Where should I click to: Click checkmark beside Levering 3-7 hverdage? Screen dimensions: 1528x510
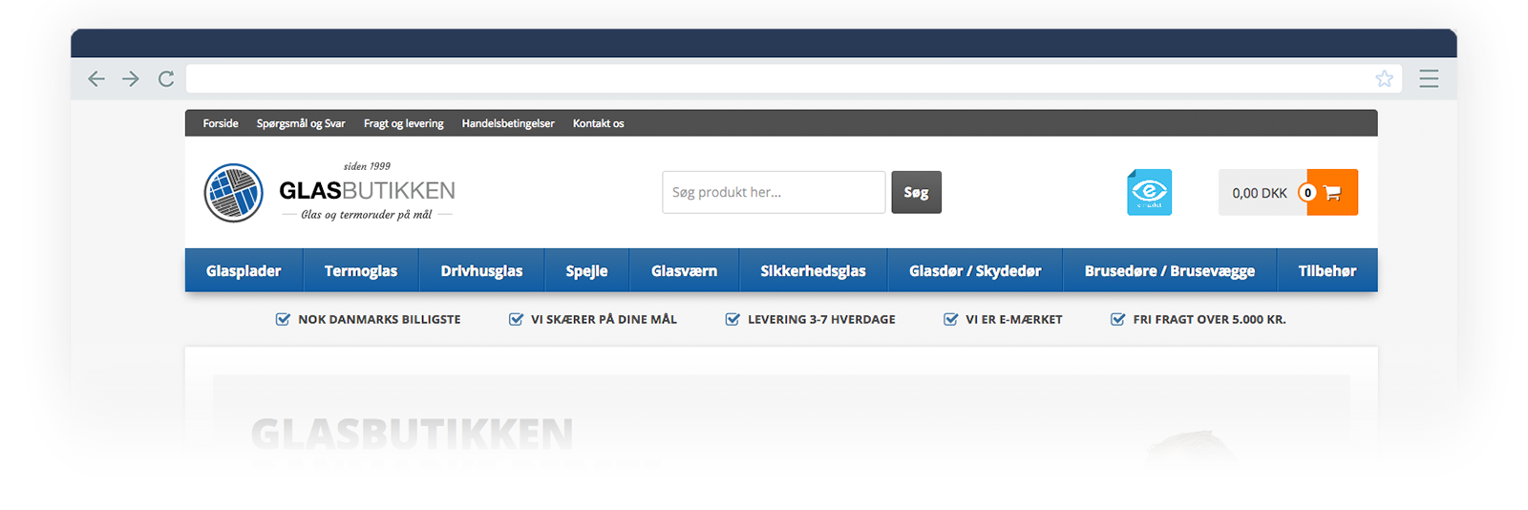pyautogui.click(x=732, y=319)
